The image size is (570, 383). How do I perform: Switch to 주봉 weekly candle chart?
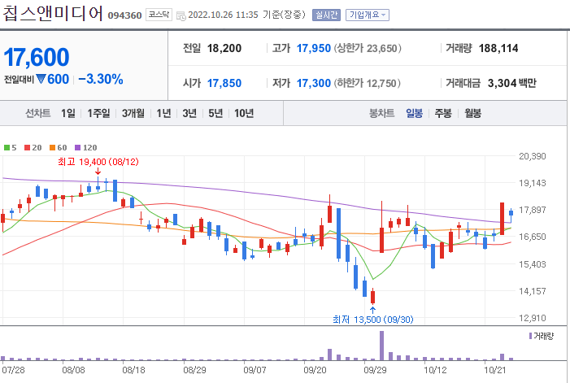[443, 113]
